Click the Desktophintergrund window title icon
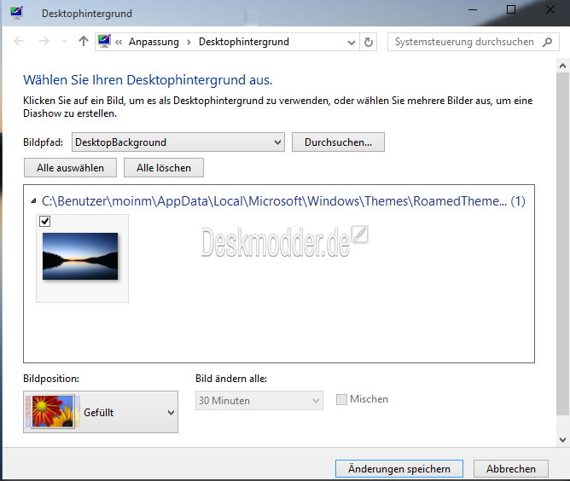570x481 pixels. [x=17, y=13]
